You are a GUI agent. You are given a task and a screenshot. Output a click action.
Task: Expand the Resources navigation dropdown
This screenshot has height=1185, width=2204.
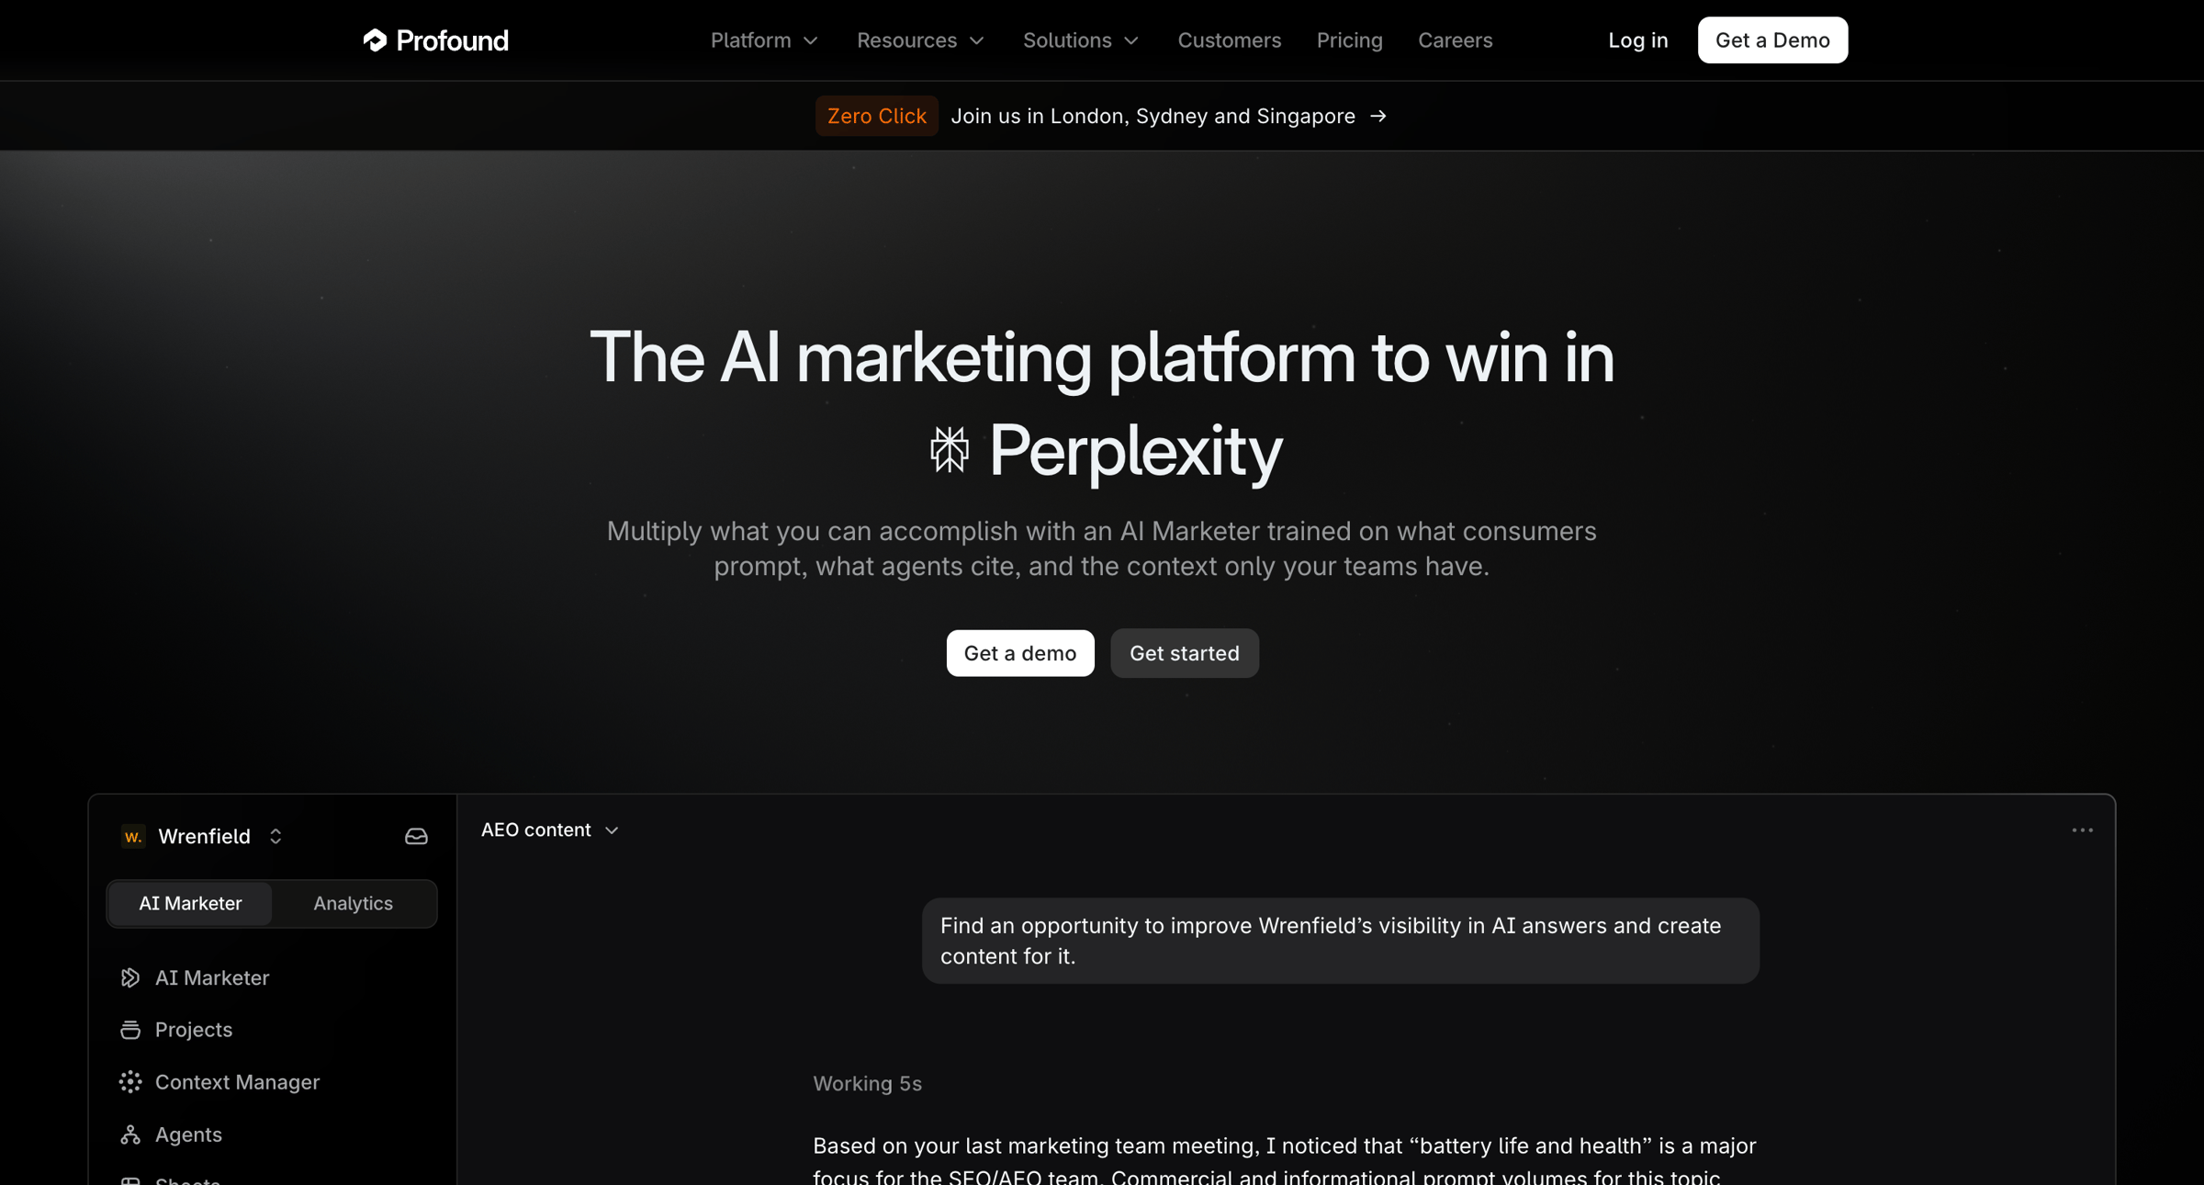(x=920, y=40)
